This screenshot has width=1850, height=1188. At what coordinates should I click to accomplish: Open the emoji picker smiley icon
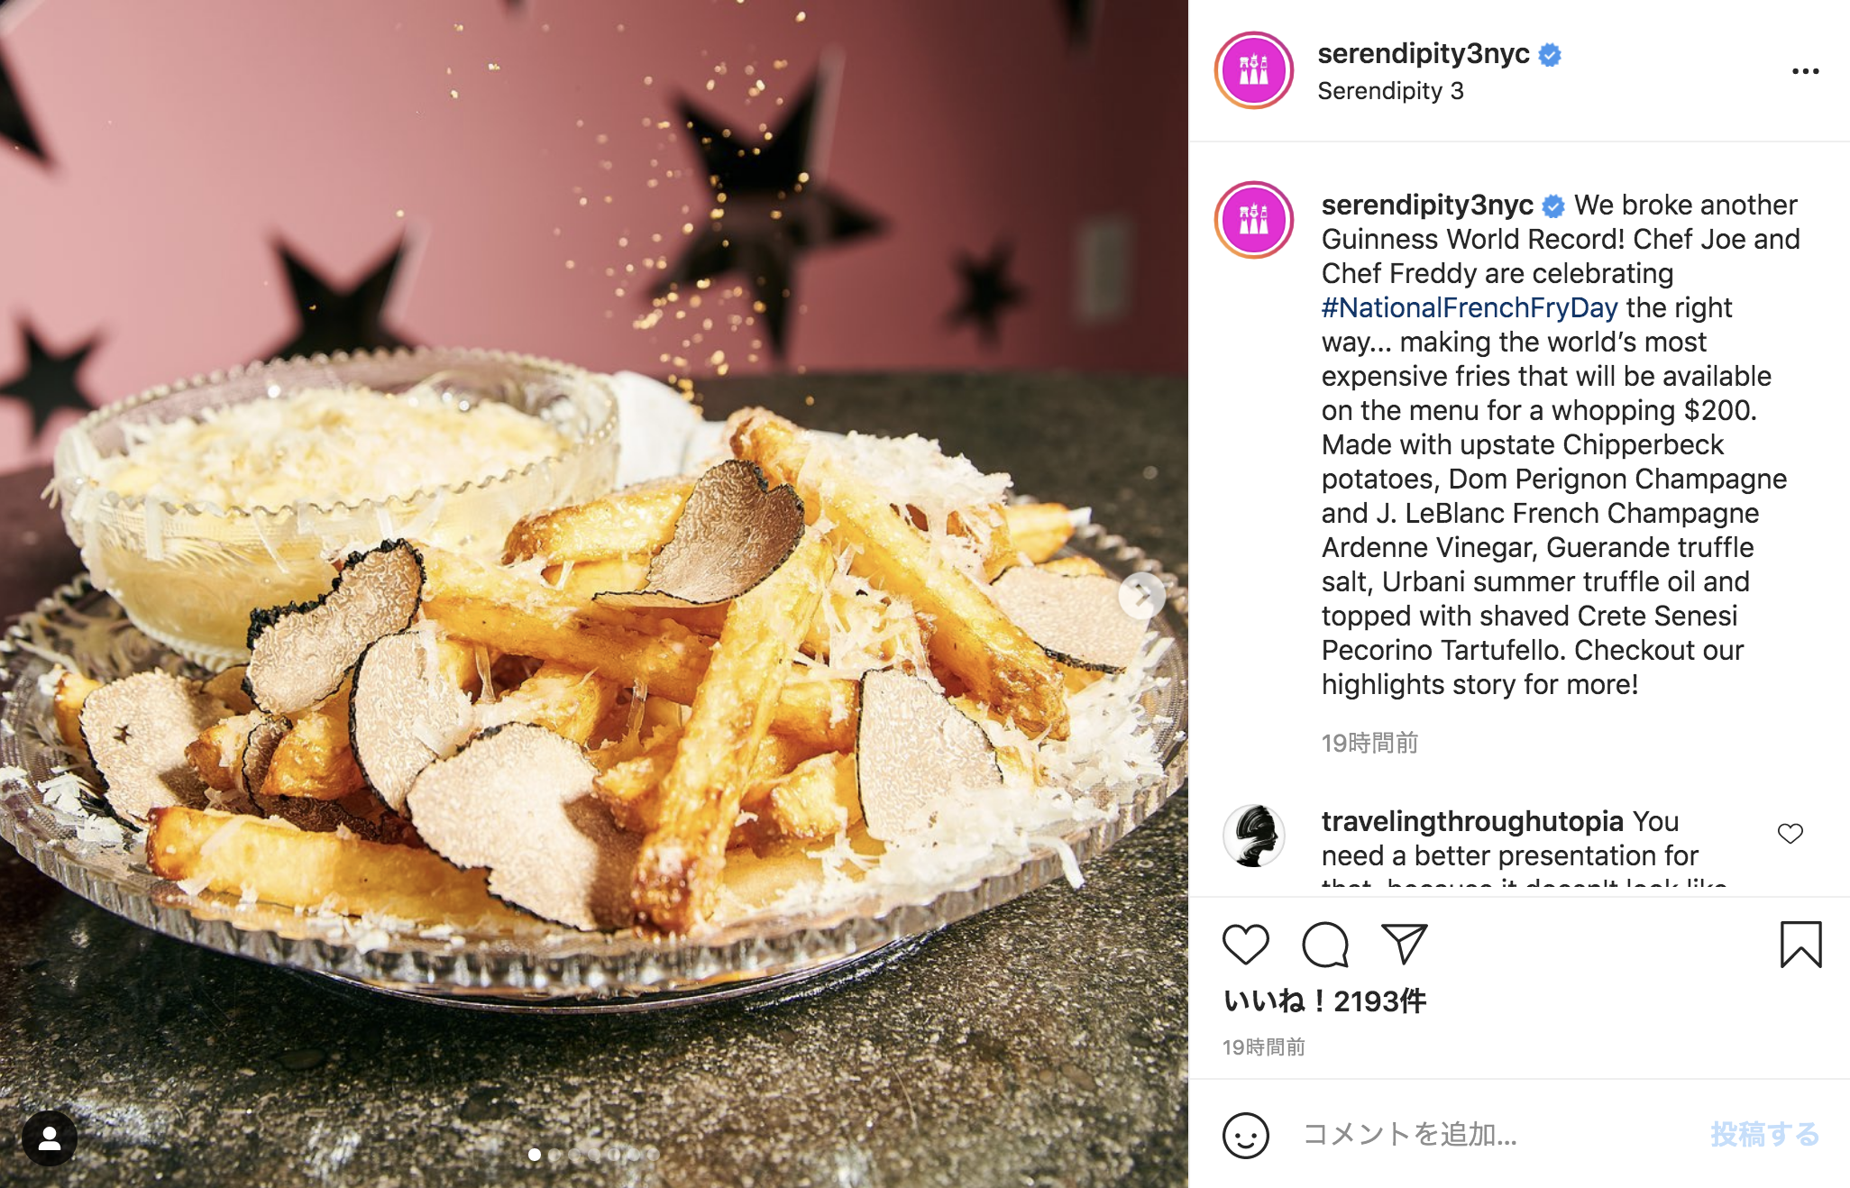click(1246, 1135)
